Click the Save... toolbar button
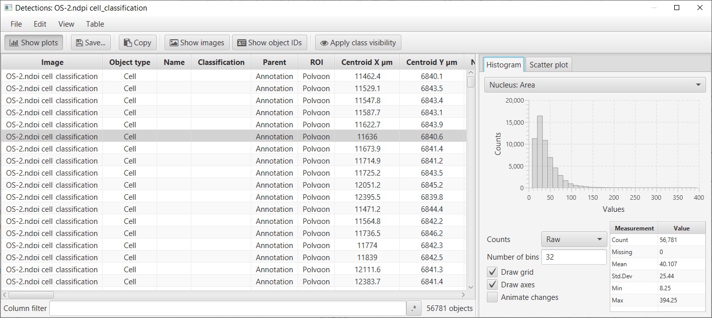 [x=91, y=43]
